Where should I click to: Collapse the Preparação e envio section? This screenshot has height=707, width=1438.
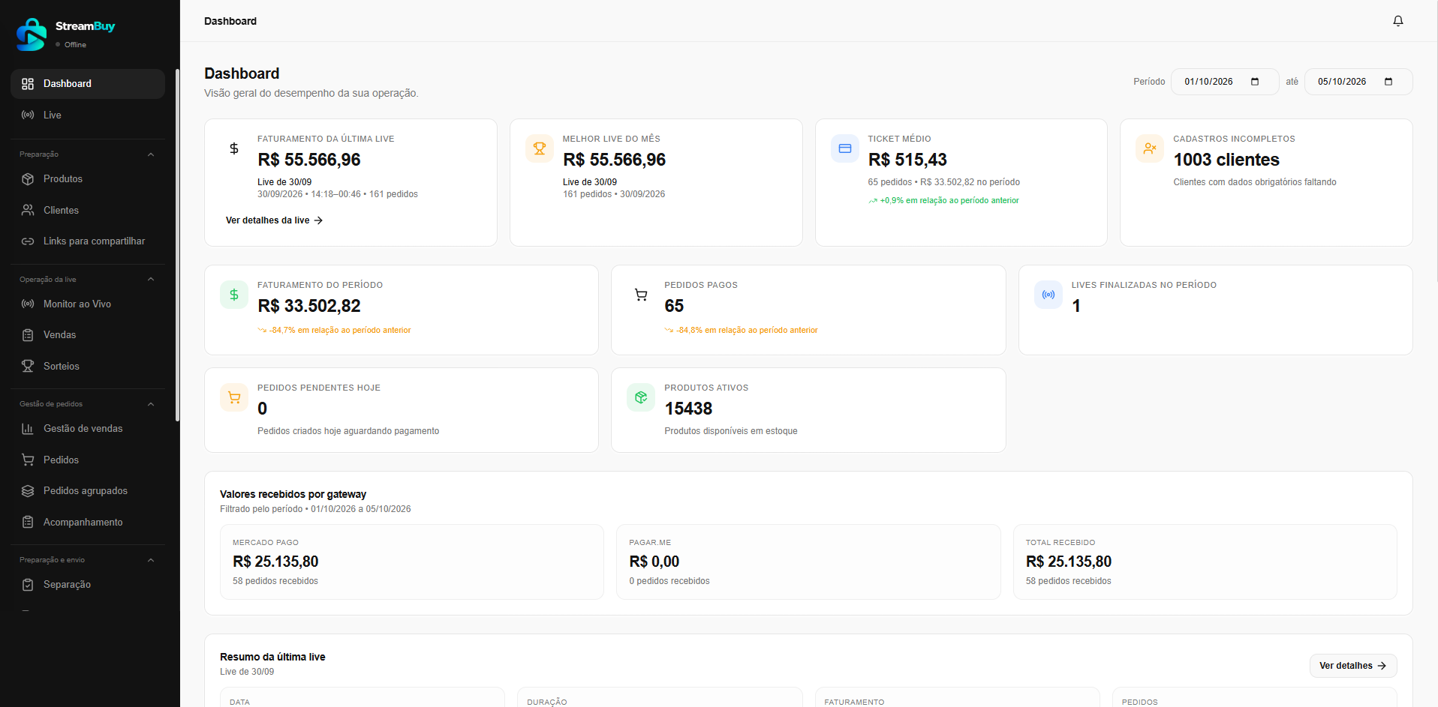tap(151, 560)
